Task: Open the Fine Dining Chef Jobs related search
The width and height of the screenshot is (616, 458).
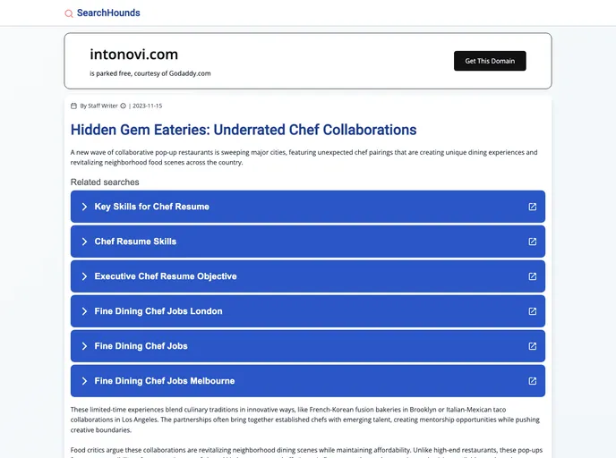Action: [141, 346]
